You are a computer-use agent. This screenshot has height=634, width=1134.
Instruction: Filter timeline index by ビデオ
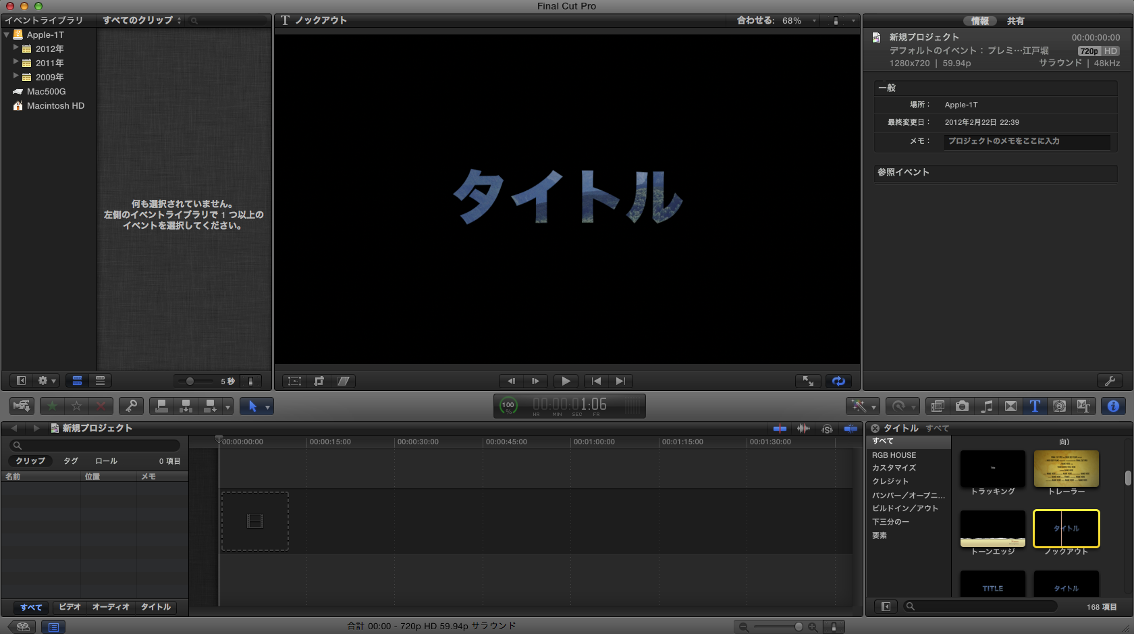coord(70,607)
